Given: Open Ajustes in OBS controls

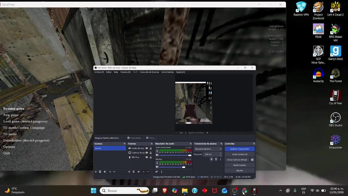Looking at the screenshot, I should [240, 171].
